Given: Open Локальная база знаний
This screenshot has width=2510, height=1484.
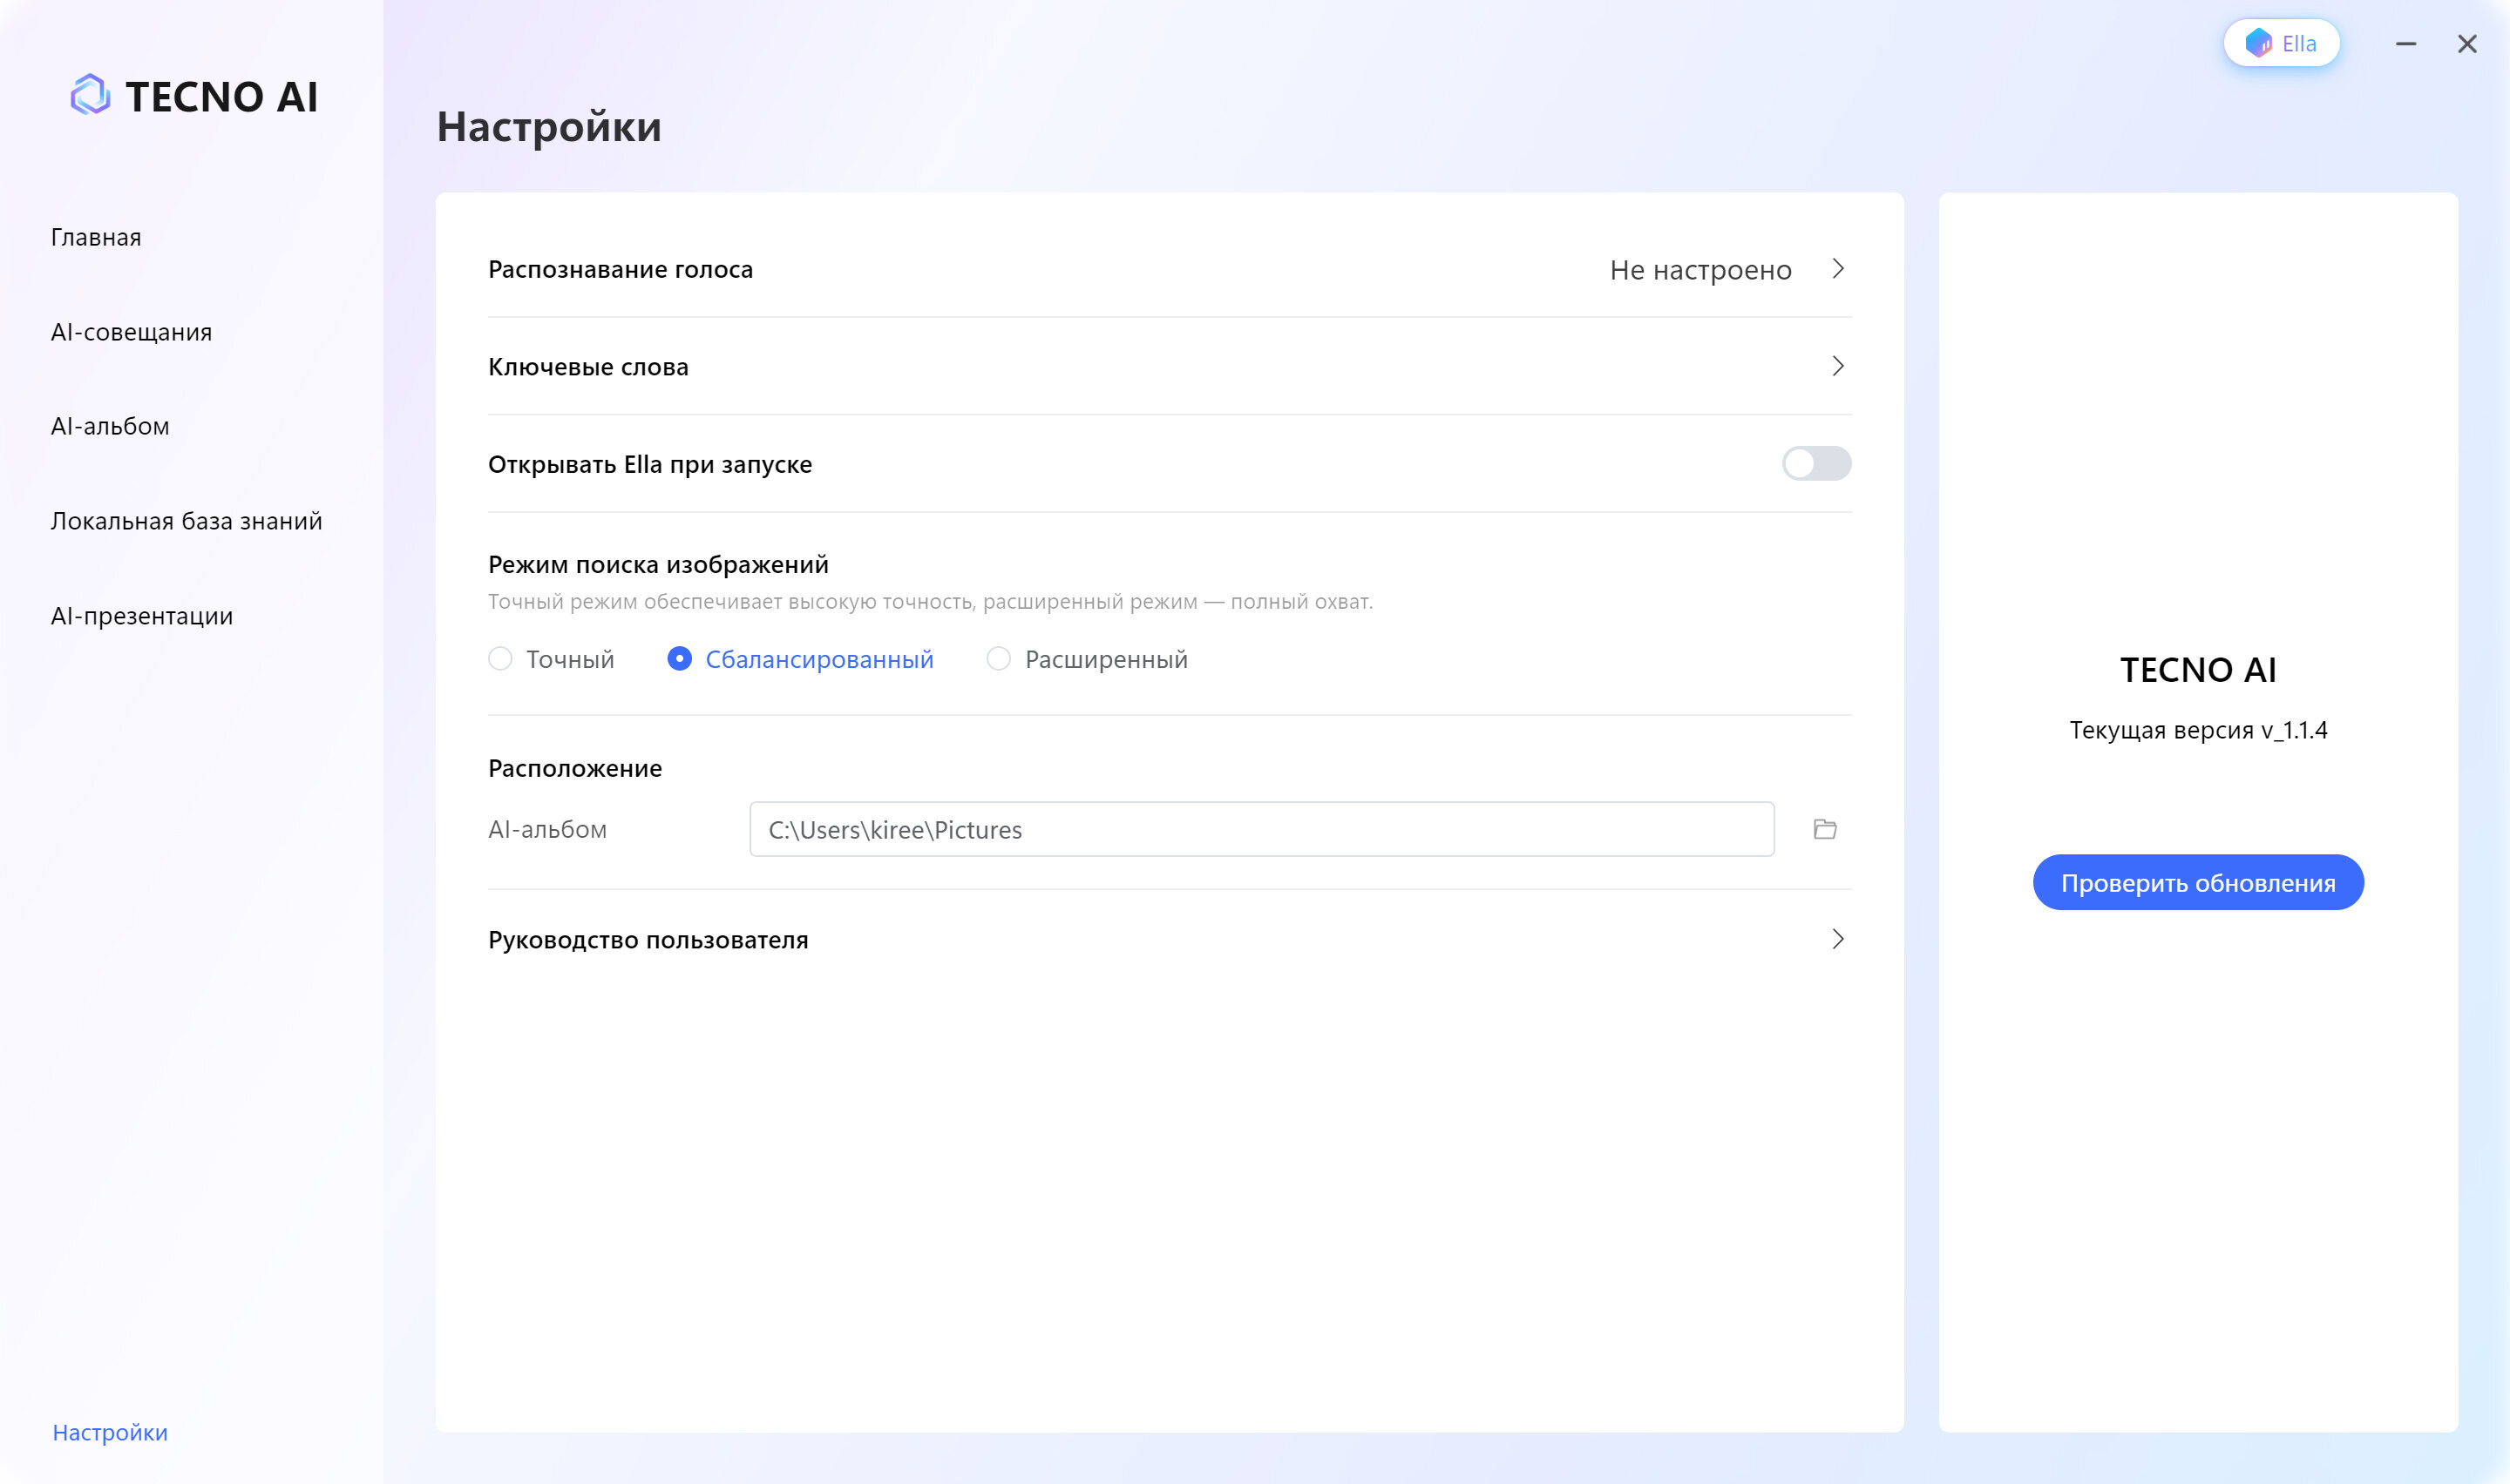Looking at the screenshot, I should tap(187, 521).
